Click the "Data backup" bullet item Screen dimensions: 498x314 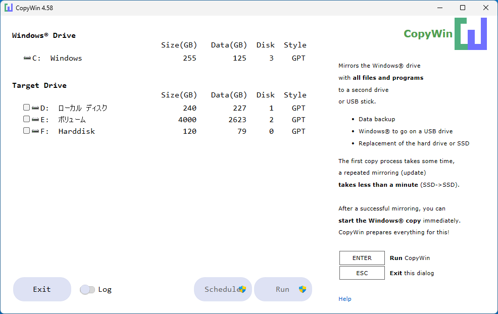pyautogui.click(x=377, y=119)
